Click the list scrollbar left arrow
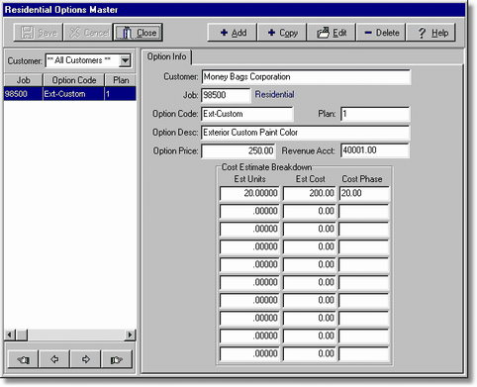The image size is (477, 387). pos(10,335)
